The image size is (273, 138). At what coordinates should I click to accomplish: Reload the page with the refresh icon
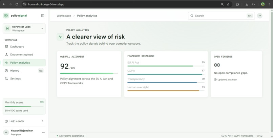[17, 4]
